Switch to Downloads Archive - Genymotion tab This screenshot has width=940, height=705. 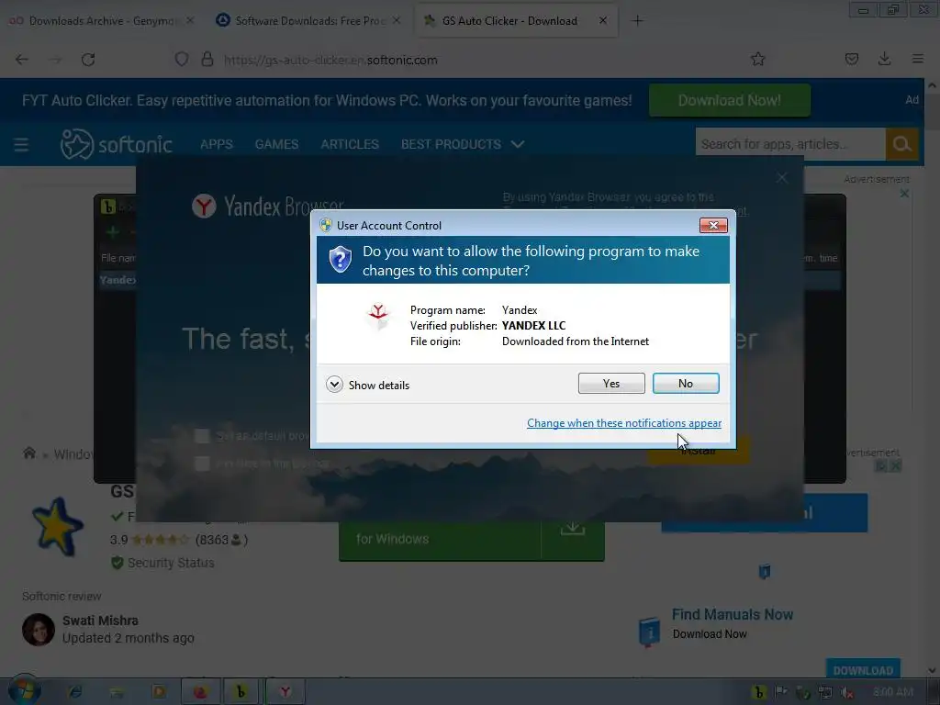[x=103, y=21]
